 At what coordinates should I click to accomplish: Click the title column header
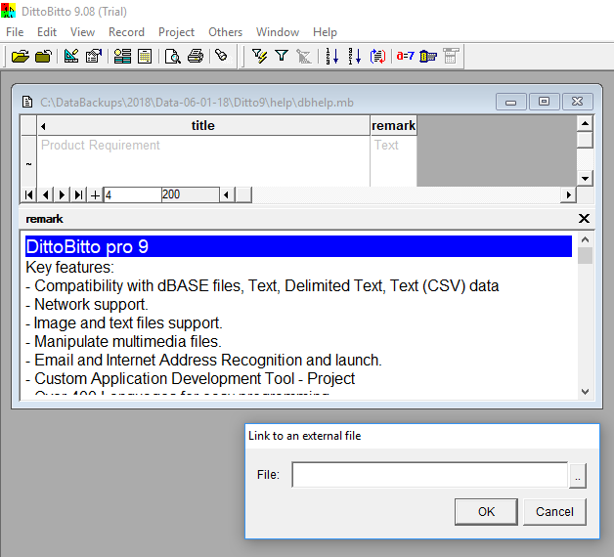(203, 126)
